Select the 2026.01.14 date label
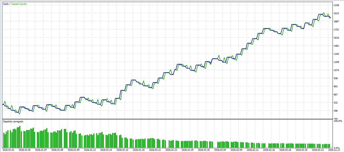The height and width of the screenshot is (152, 344). point(106,150)
